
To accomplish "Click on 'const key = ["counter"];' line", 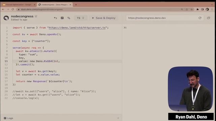I will pos(31,41).
